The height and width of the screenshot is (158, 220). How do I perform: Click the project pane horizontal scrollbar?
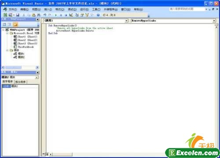pos(20,68)
